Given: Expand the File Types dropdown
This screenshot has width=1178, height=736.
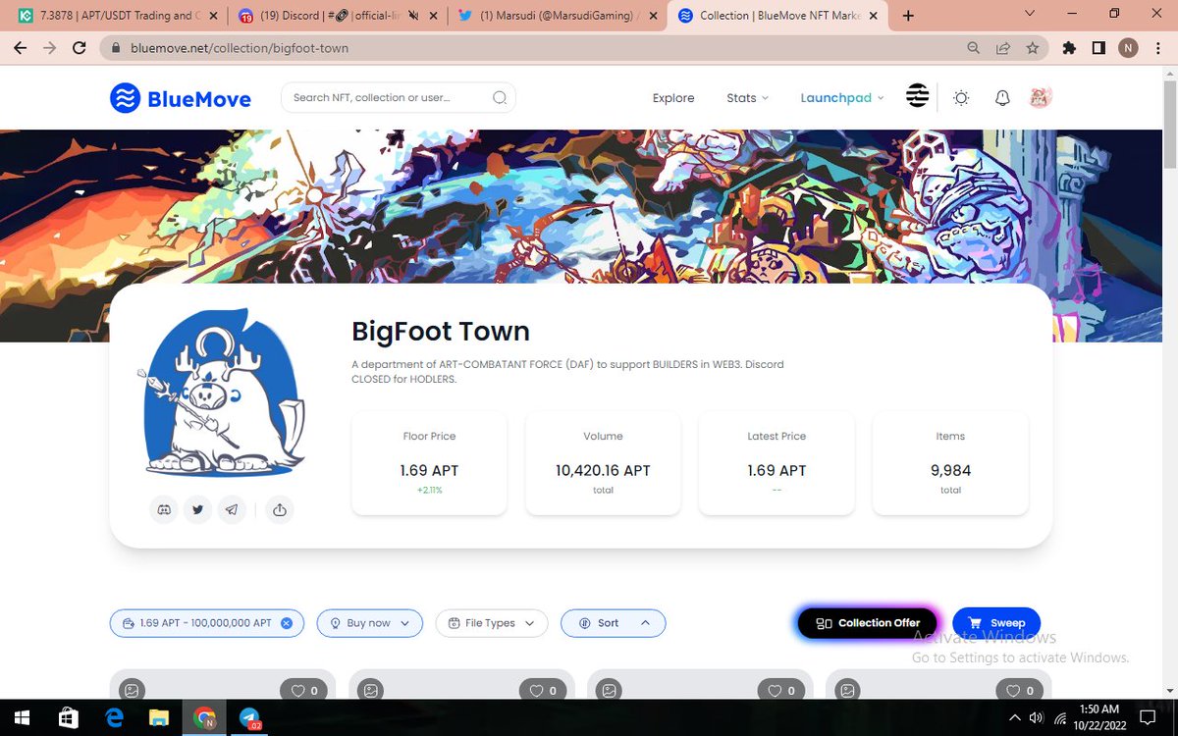Looking at the screenshot, I should tap(491, 623).
